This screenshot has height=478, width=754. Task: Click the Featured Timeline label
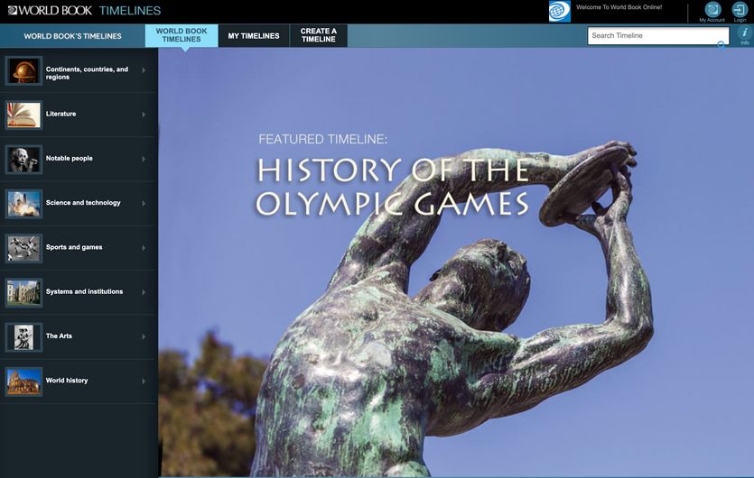[x=322, y=139]
